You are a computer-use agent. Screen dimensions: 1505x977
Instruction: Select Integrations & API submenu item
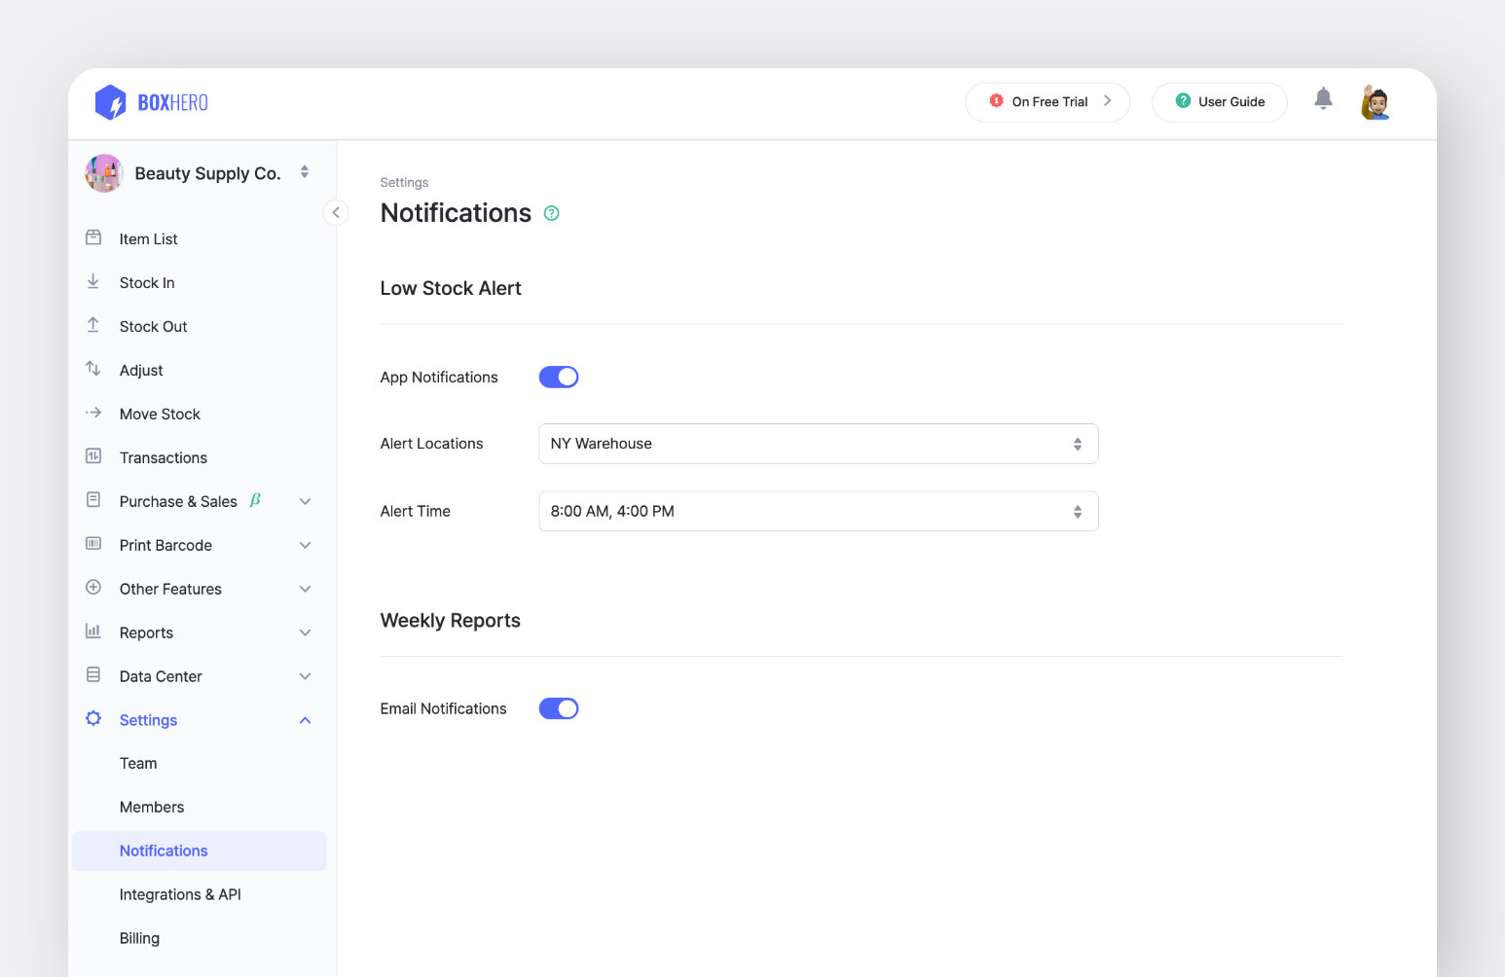(180, 895)
